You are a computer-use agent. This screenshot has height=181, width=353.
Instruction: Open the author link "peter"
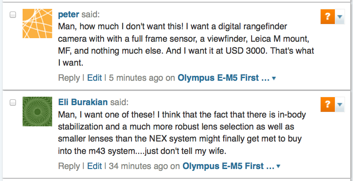[x=69, y=14]
